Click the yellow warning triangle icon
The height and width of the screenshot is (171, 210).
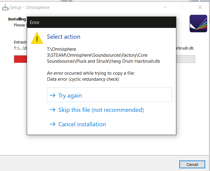[x=37, y=38]
